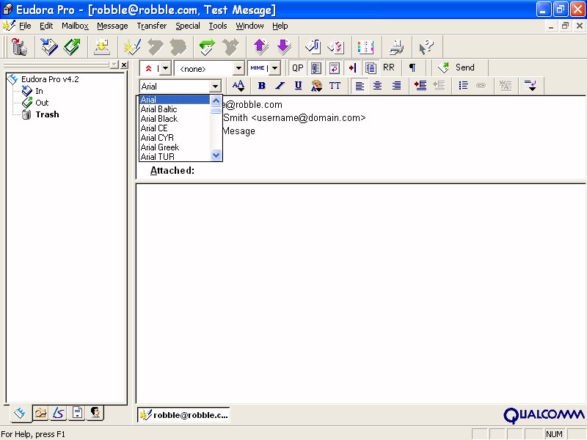Click the Redirect message icon

[230, 47]
